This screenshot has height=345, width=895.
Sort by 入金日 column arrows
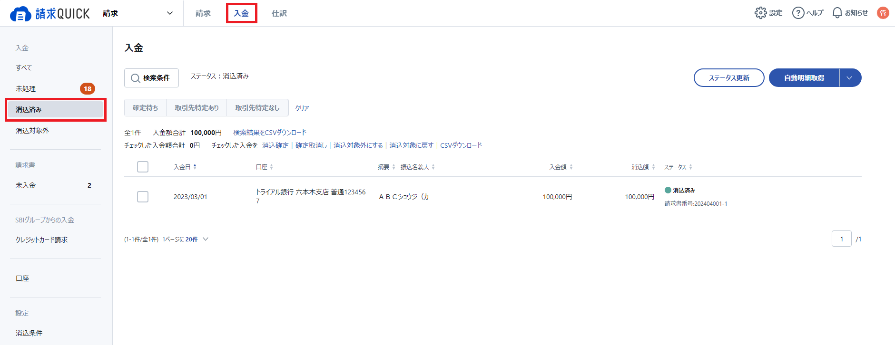pyautogui.click(x=195, y=167)
